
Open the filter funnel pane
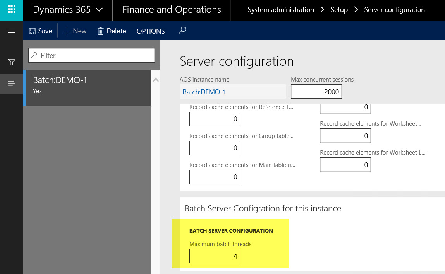pos(12,62)
